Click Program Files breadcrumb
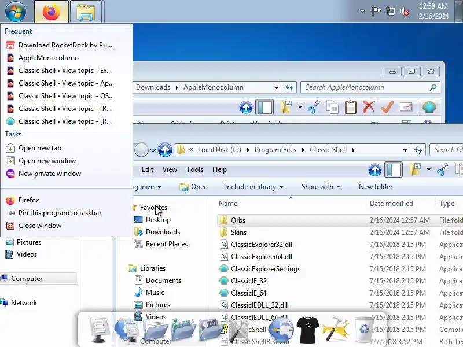Viewport: 463px width, 347px height. click(x=275, y=150)
